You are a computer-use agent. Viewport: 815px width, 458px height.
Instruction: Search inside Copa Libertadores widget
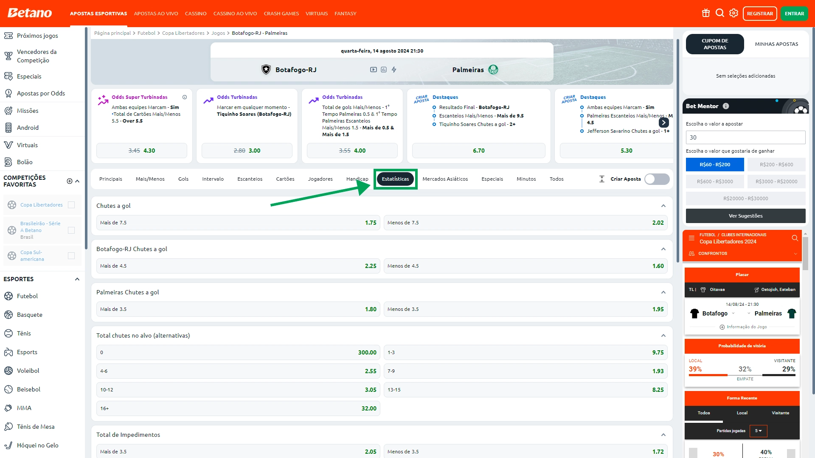[795, 238]
